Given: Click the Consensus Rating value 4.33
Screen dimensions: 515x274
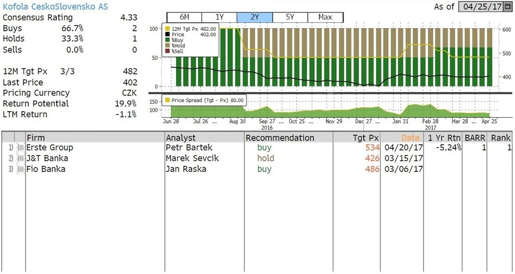Looking at the screenshot, I should (129, 18).
